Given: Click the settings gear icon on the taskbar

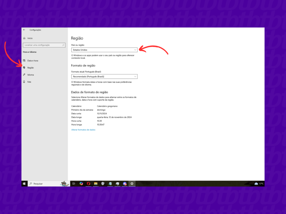Looking at the screenshot, I should [x=132, y=184].
